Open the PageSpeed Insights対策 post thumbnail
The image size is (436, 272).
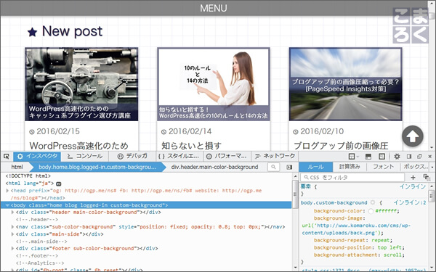pos(346,84)
